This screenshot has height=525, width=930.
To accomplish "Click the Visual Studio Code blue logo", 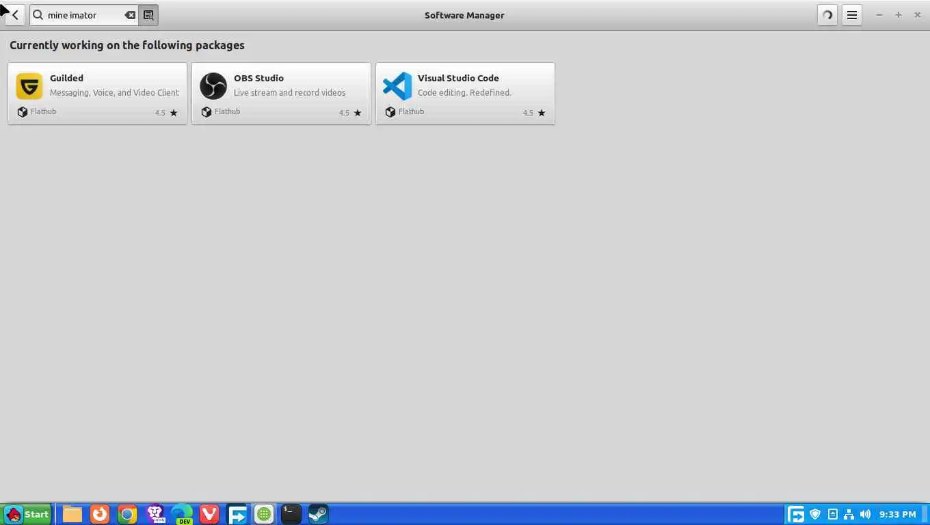I will pos(397,86).
